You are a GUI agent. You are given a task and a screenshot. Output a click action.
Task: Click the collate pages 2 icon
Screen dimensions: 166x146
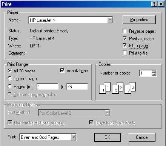pos(118,88)
